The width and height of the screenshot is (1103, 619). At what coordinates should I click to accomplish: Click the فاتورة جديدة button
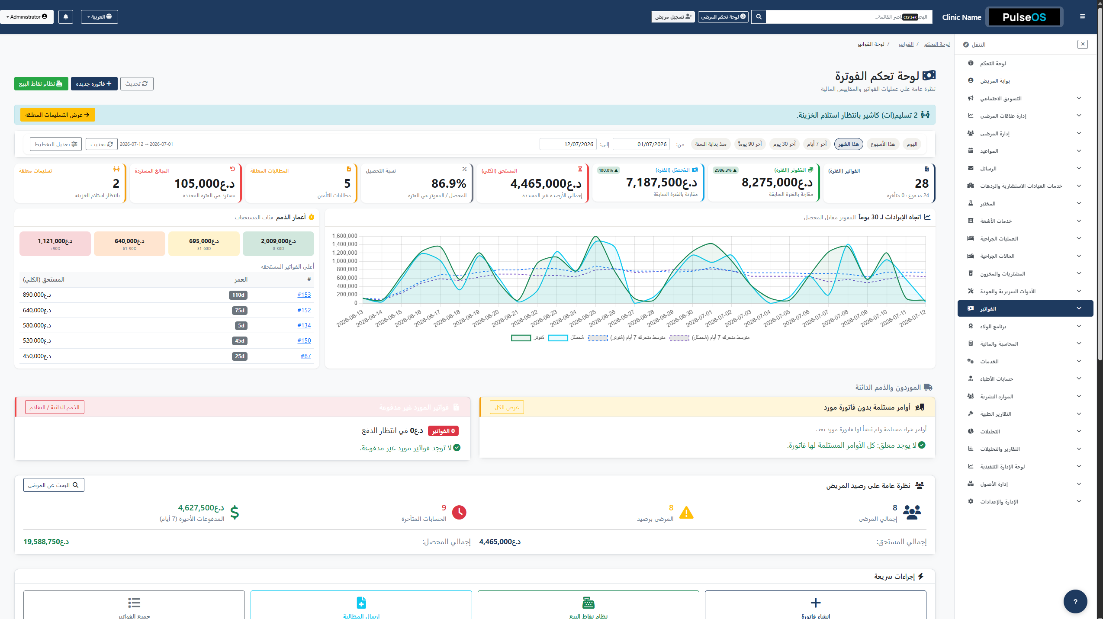pos(94,83)
